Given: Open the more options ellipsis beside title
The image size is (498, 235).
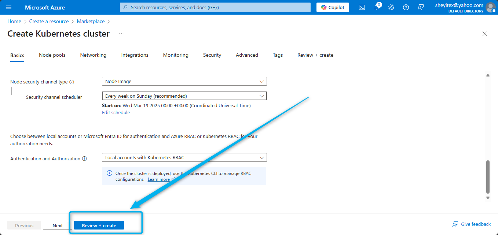Looking at the screenshot, I should [121, 34].
